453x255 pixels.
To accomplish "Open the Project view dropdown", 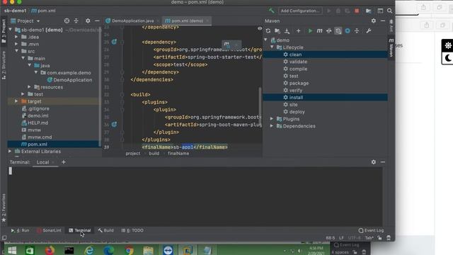I will (x=25, y=21).
